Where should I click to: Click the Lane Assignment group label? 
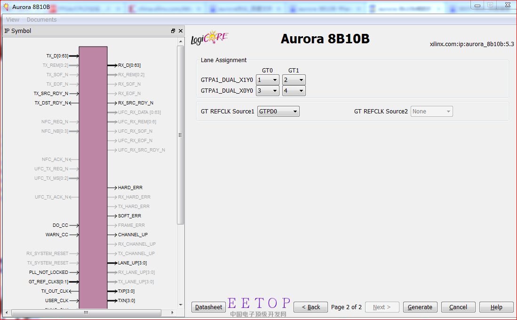223,60
